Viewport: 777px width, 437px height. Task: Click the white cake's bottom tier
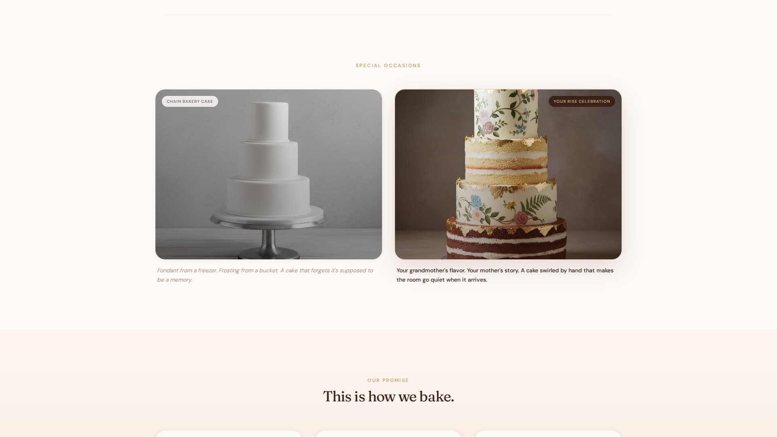click(x=268, y=196)
